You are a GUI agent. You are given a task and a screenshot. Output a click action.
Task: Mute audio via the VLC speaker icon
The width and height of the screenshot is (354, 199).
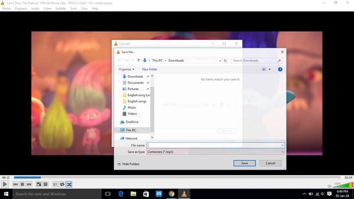(330, 186)
